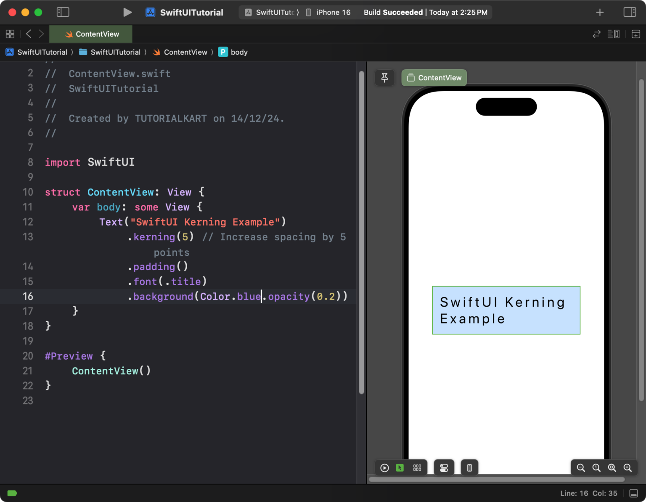646x502 pixels.
Task: Navigate back with the left chevron
Action: coord(28,34)
